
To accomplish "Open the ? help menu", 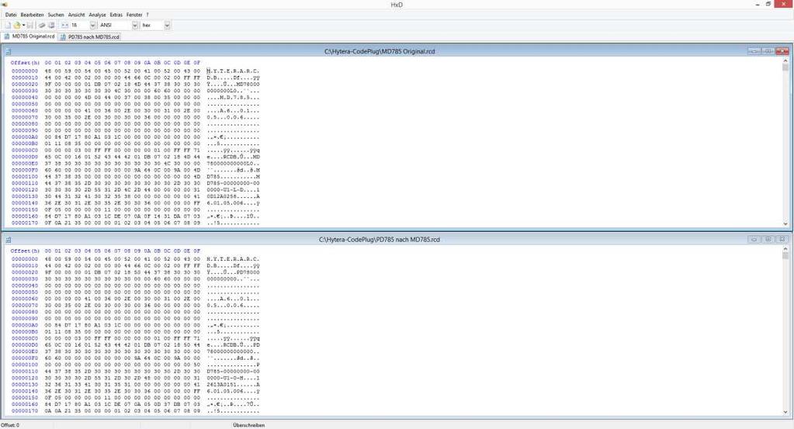I will [147, 15].
